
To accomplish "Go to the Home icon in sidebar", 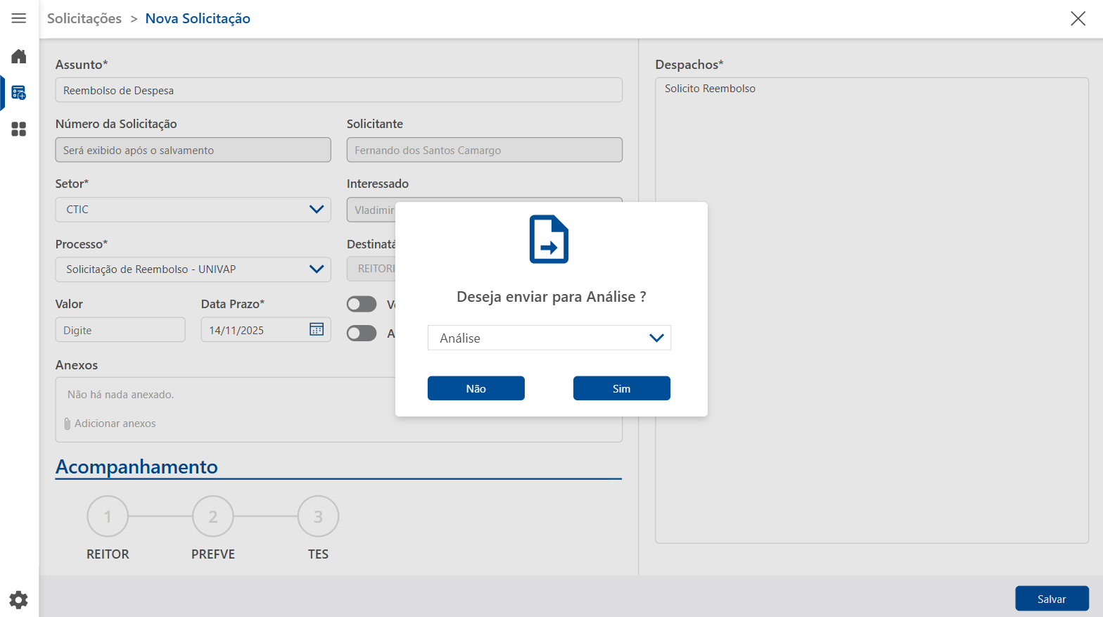I will (x=19, y=56).
